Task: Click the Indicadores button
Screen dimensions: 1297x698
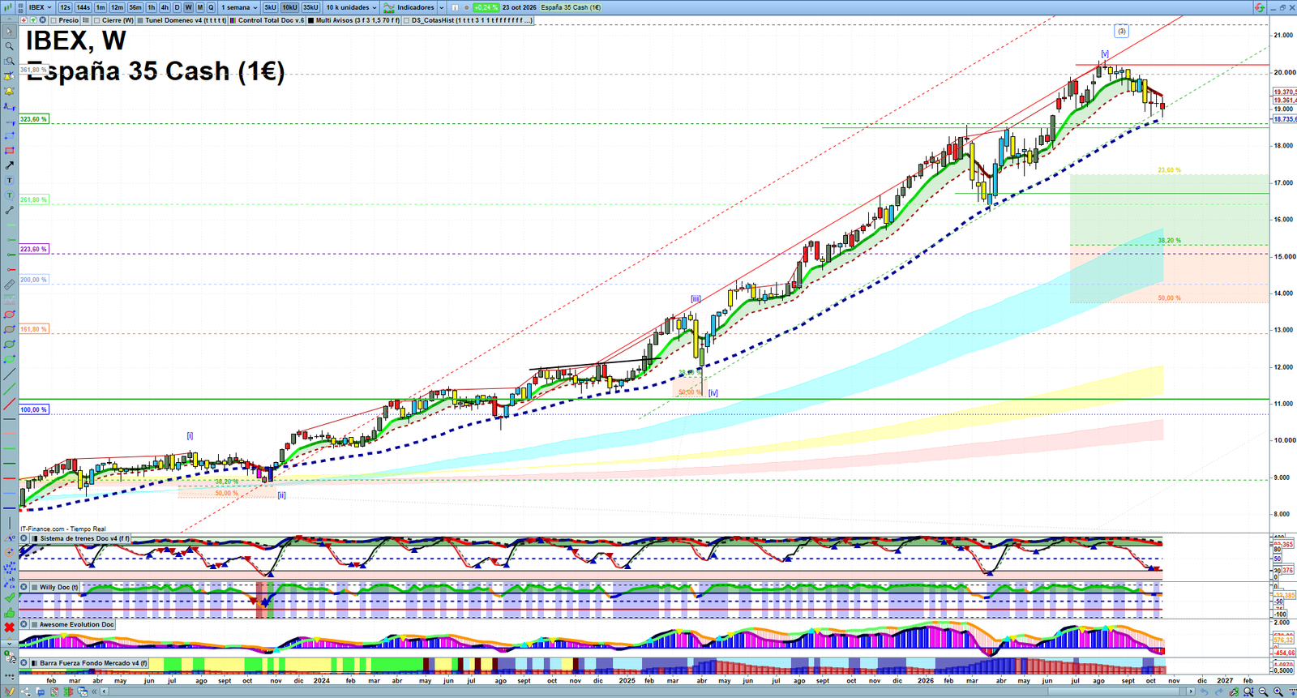Action: pos(409,7)
